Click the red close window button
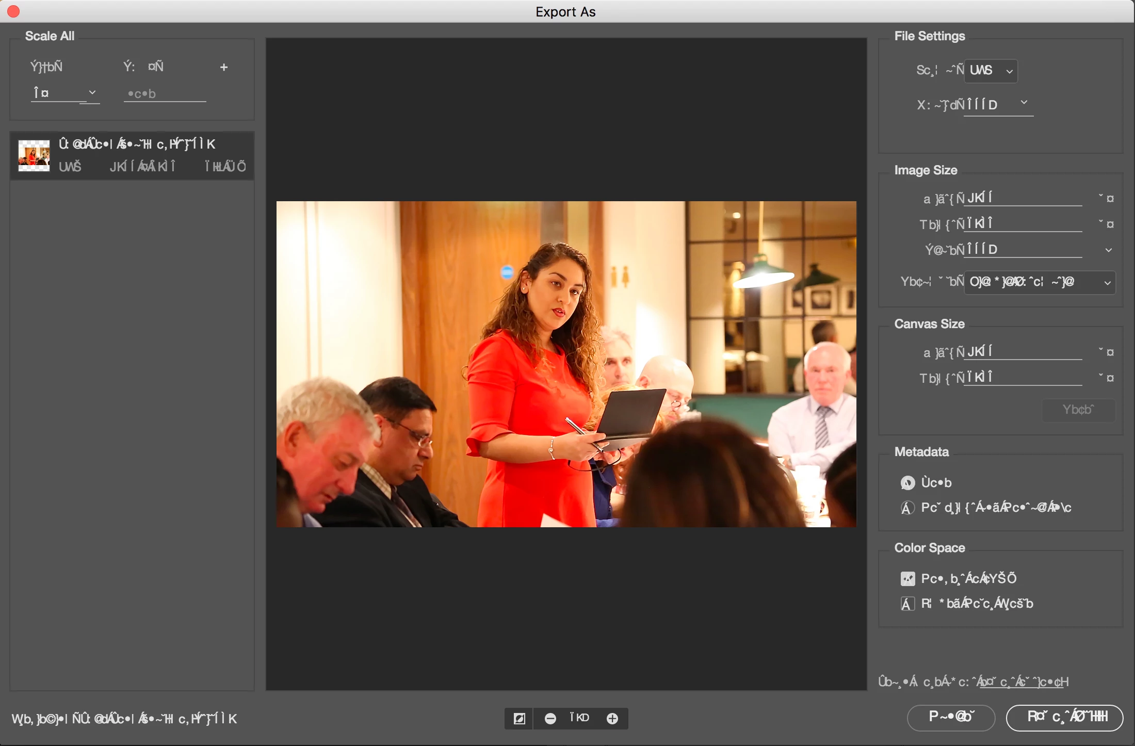1135x746 pixels. 14,11
